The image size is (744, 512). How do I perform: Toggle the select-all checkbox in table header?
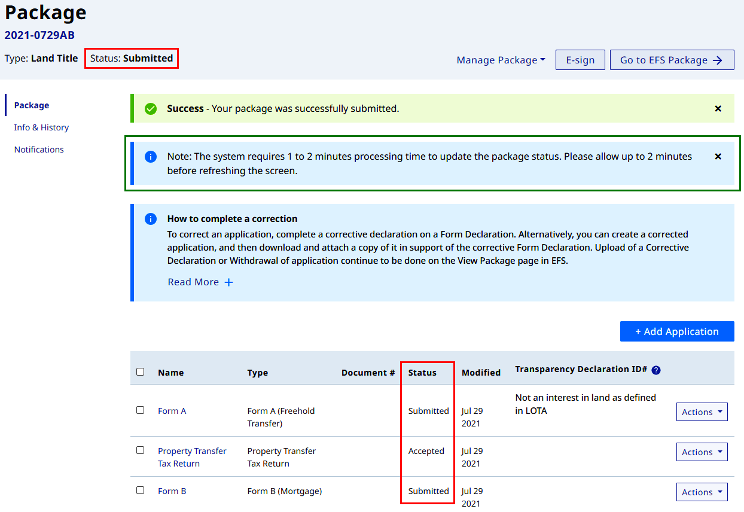pos(141,371)
